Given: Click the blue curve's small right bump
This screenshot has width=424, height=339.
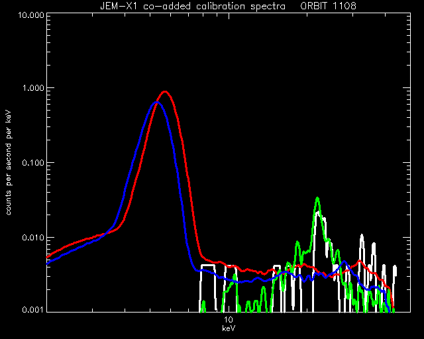Looking at the screenshot, I should [344, 262].
